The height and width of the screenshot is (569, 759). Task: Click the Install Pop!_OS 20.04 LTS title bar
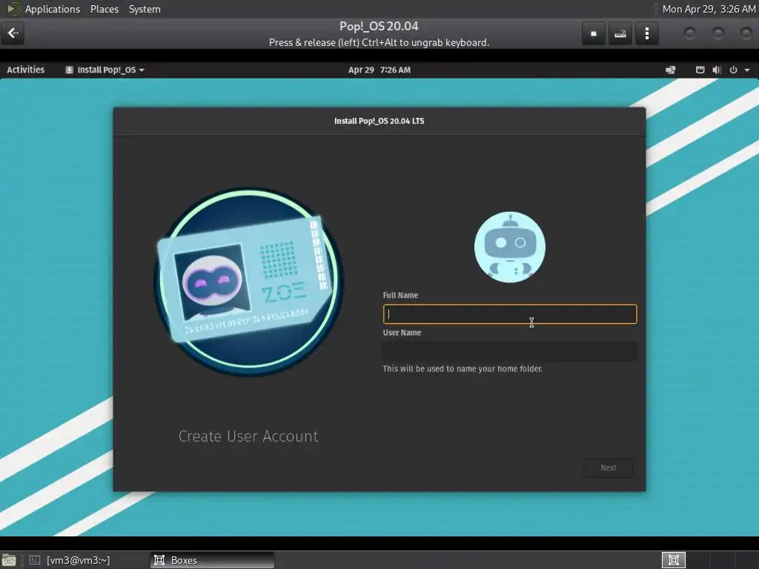tap(379, 121)
